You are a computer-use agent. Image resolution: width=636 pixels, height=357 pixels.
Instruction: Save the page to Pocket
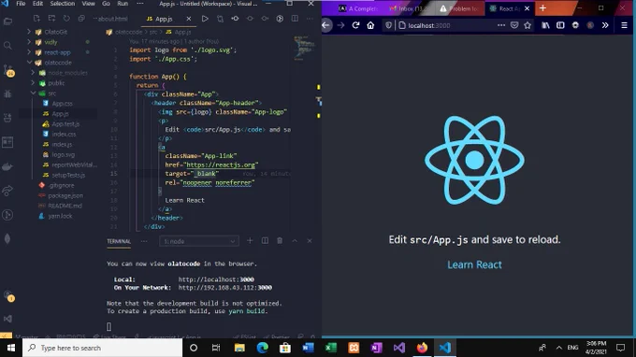click(x=514, y=25)
